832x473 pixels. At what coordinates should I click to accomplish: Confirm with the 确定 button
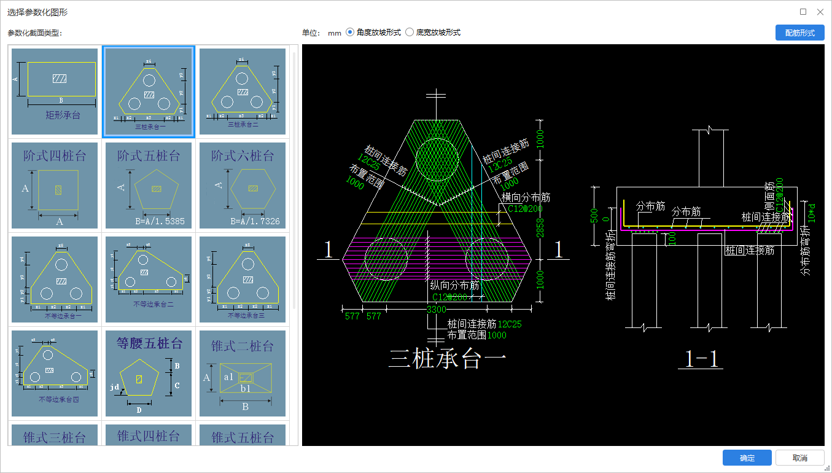click(x=747, y=458)
